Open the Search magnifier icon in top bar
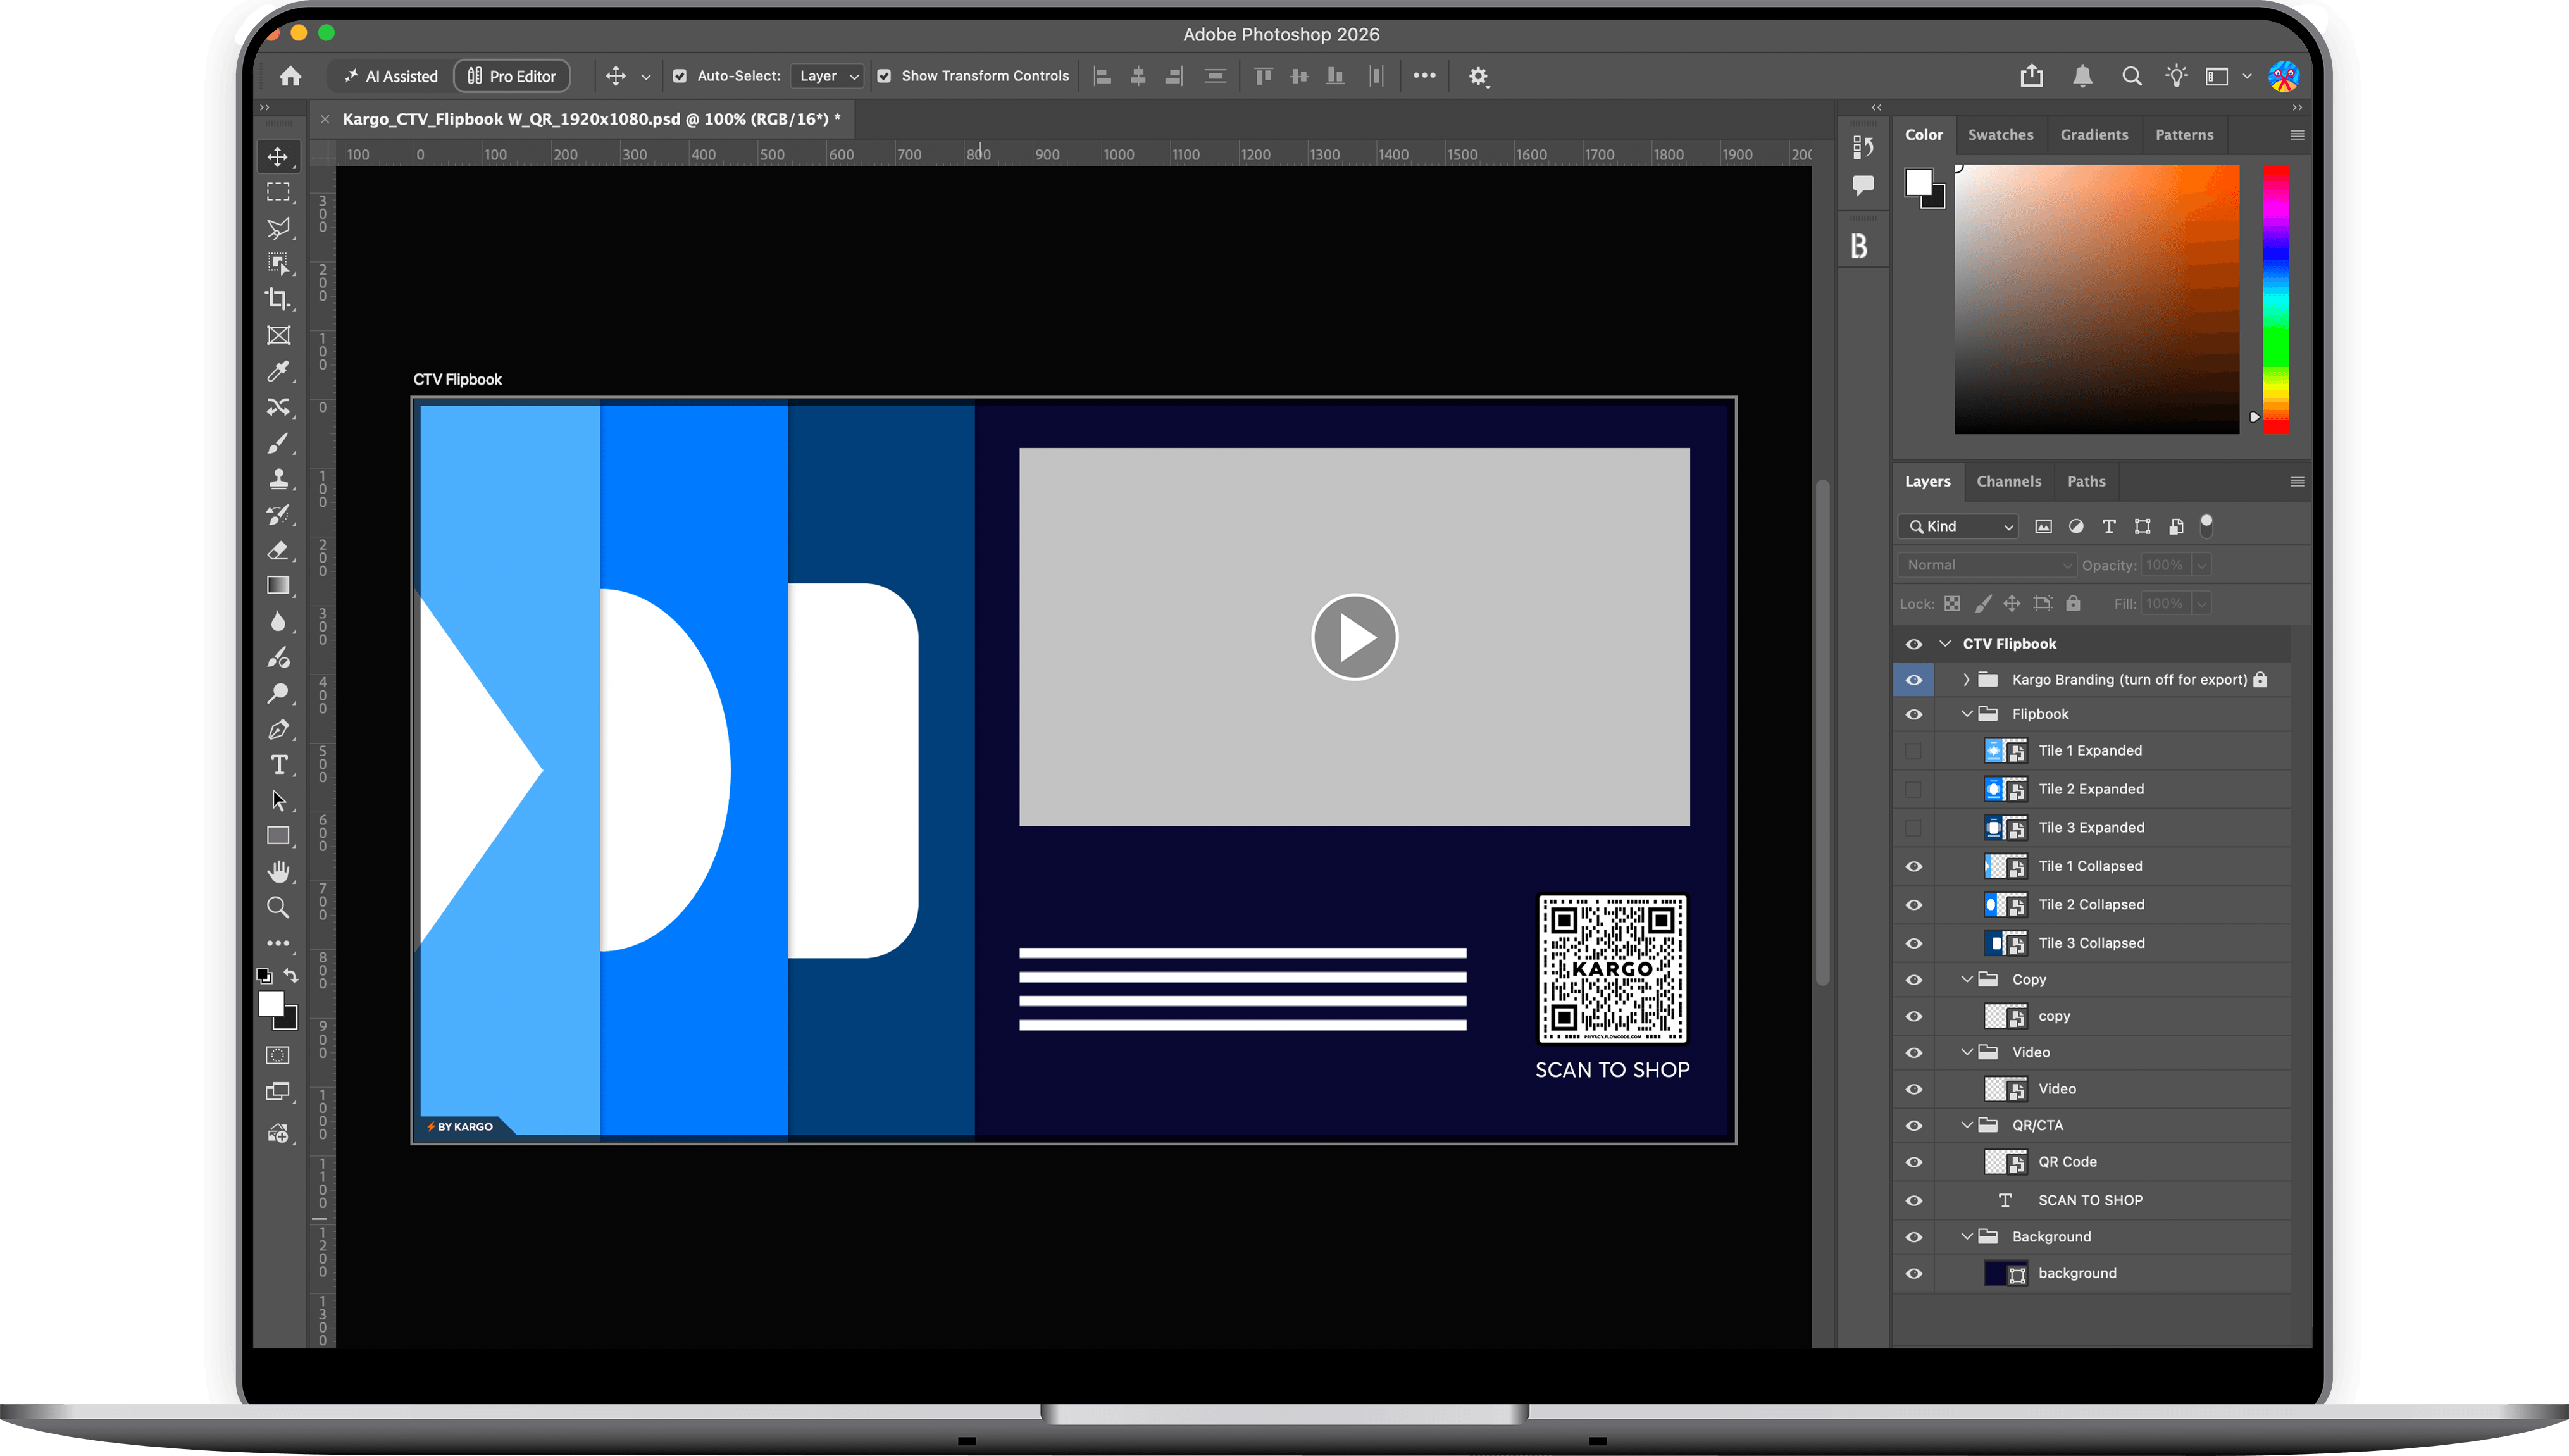2569x1456 pixels. [x=2131, y=76]
